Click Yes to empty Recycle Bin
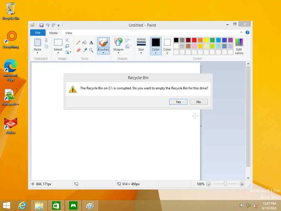This screenshot has height=211, width=281. pyautogui.click(x=178, y=102)
